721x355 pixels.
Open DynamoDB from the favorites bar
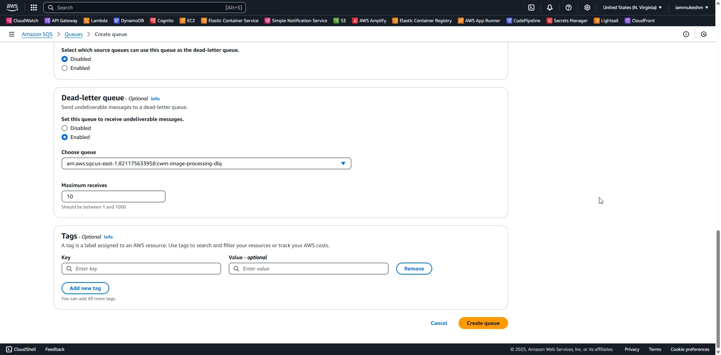[x=132, y=21]
